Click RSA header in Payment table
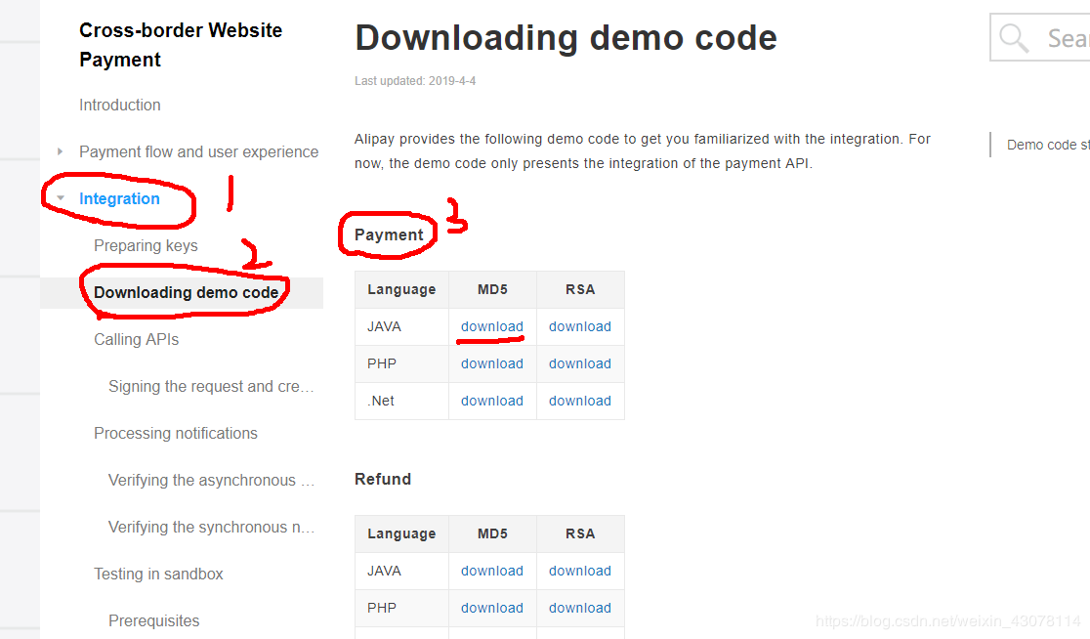 (580, 289)
